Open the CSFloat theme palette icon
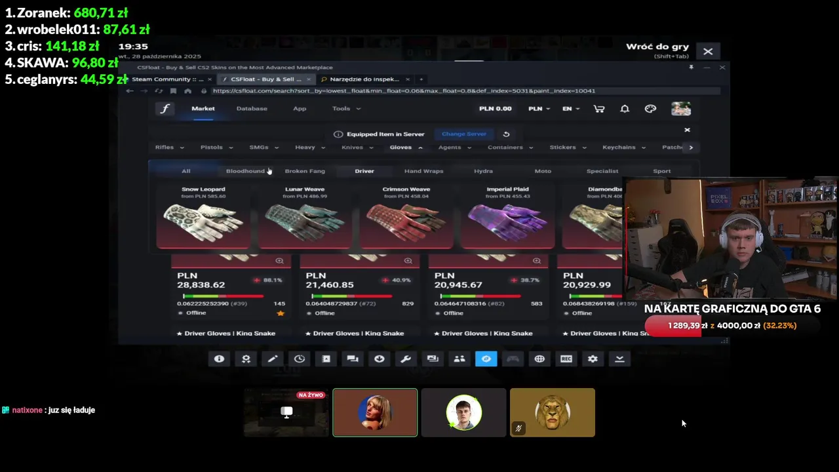The image size is (839, 472). (x=650, y=109)
